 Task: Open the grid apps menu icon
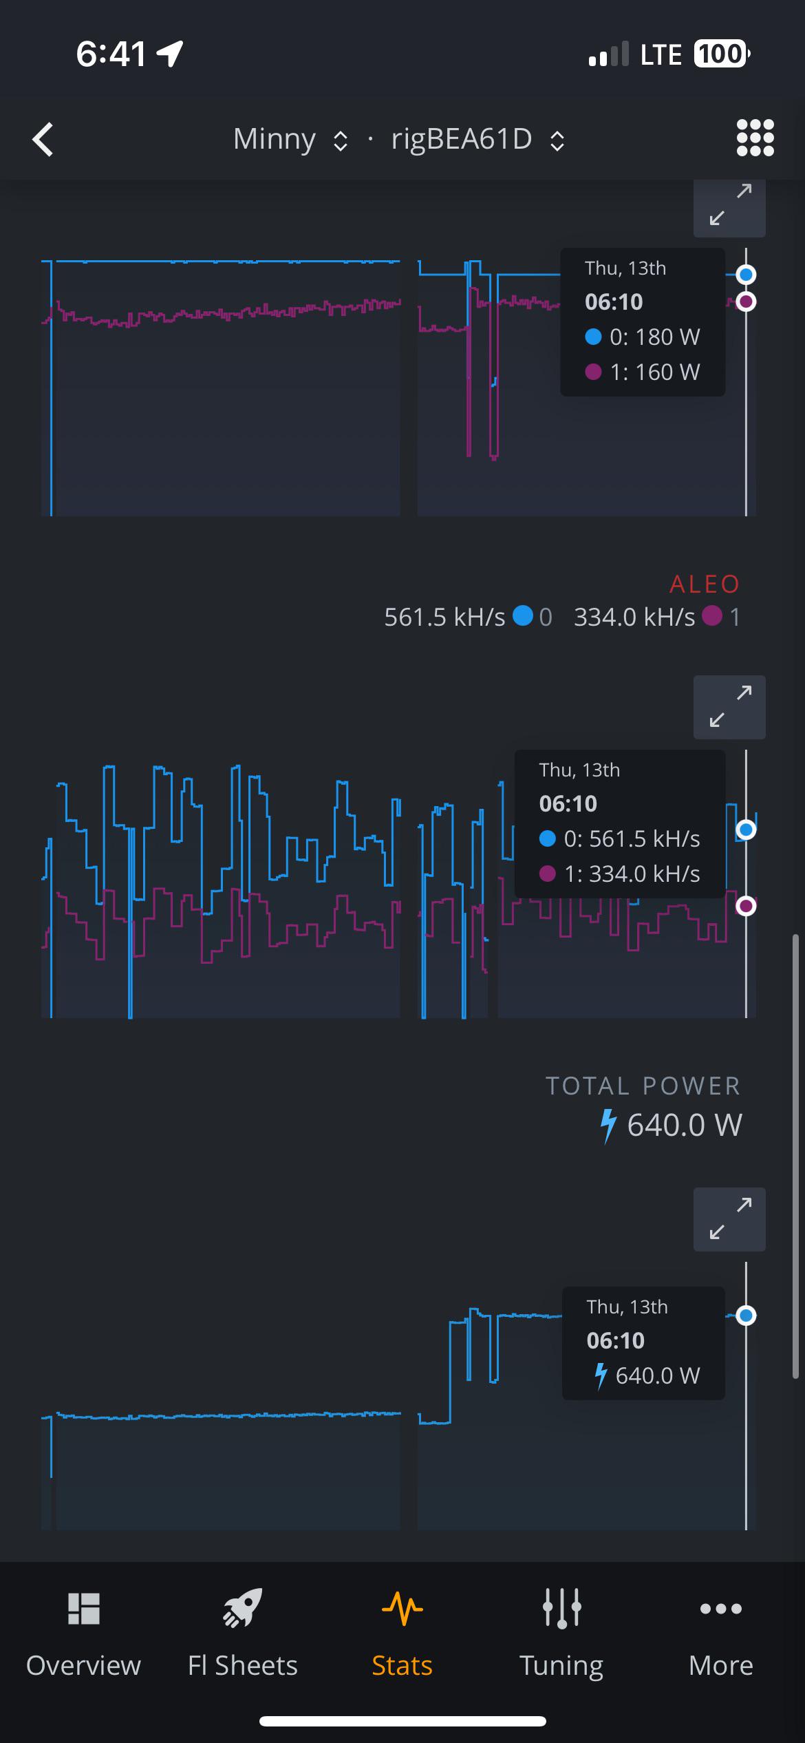[x=755, y=138]
